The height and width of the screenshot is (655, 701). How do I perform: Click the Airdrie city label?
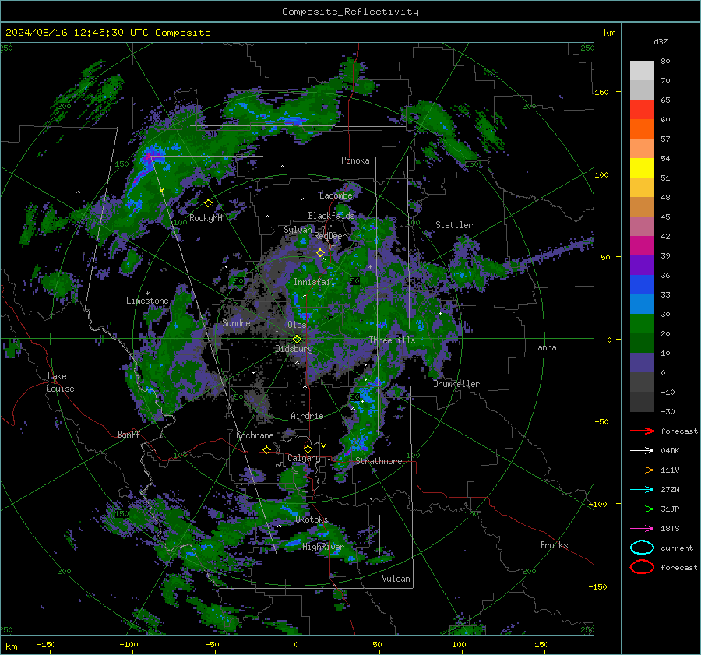[x=307, y=416]
